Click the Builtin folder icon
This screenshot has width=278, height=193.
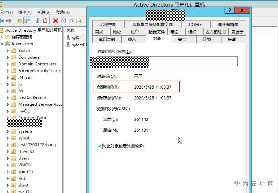click(x=13, y=50)
